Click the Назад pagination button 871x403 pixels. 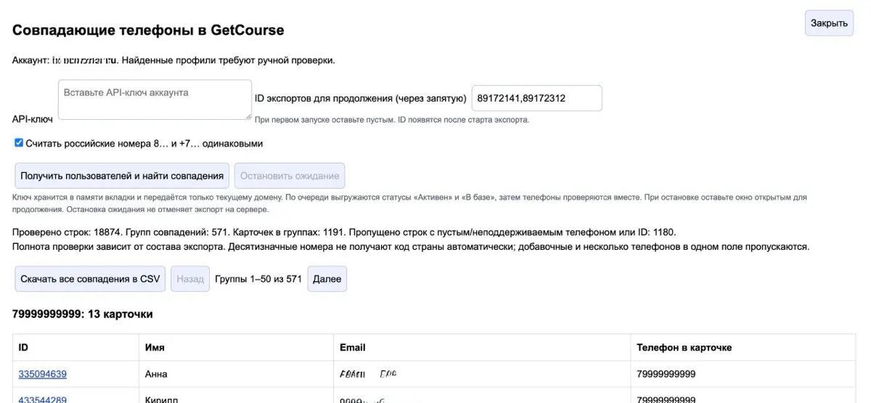pos(190,279)
